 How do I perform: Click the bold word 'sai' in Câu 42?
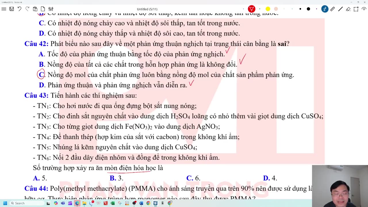tap(282, 44)
